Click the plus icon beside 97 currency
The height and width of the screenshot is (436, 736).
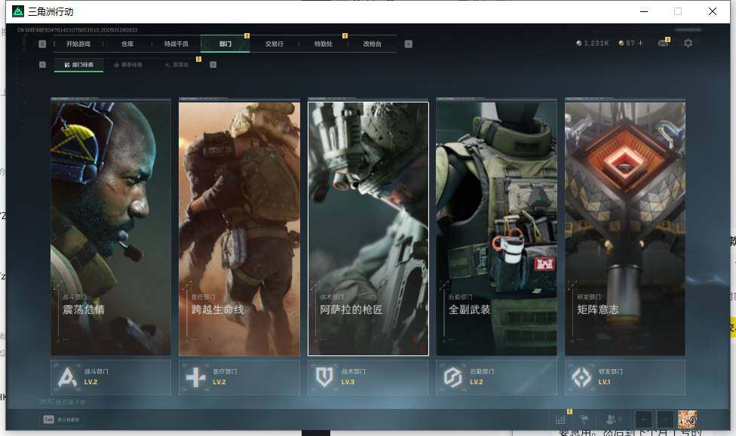tap(640, 43)
